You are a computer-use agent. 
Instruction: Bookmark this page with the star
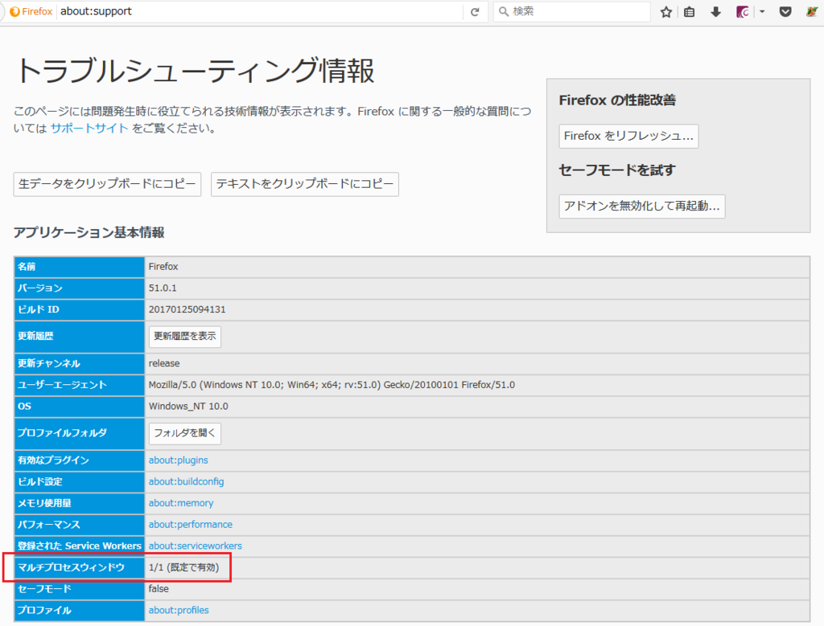coord(666,11)
